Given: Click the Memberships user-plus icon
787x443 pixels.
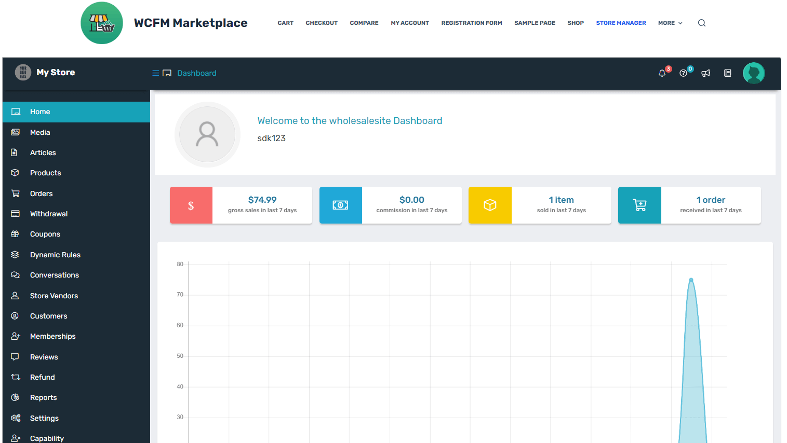Looking at the screenshot, I should pos(16,336).
